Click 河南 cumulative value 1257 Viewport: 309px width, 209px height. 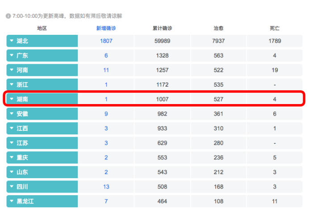click(162, 70)
